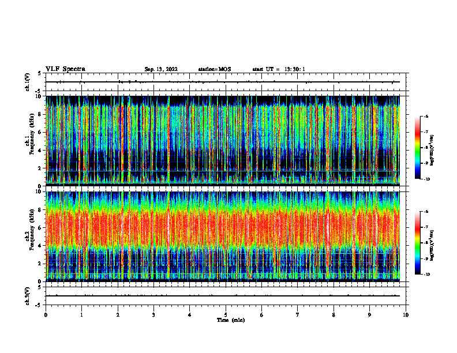The width and height of the screenshot is (457, 353).
Task: Select the ch.2 "Frequency (kHz)" axis label
Action: 32,230
